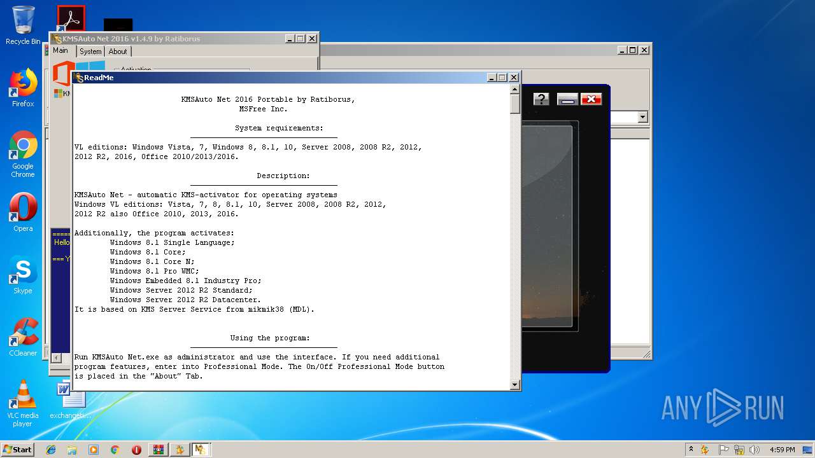Launch VLC media player shortcut

(23, 403)
